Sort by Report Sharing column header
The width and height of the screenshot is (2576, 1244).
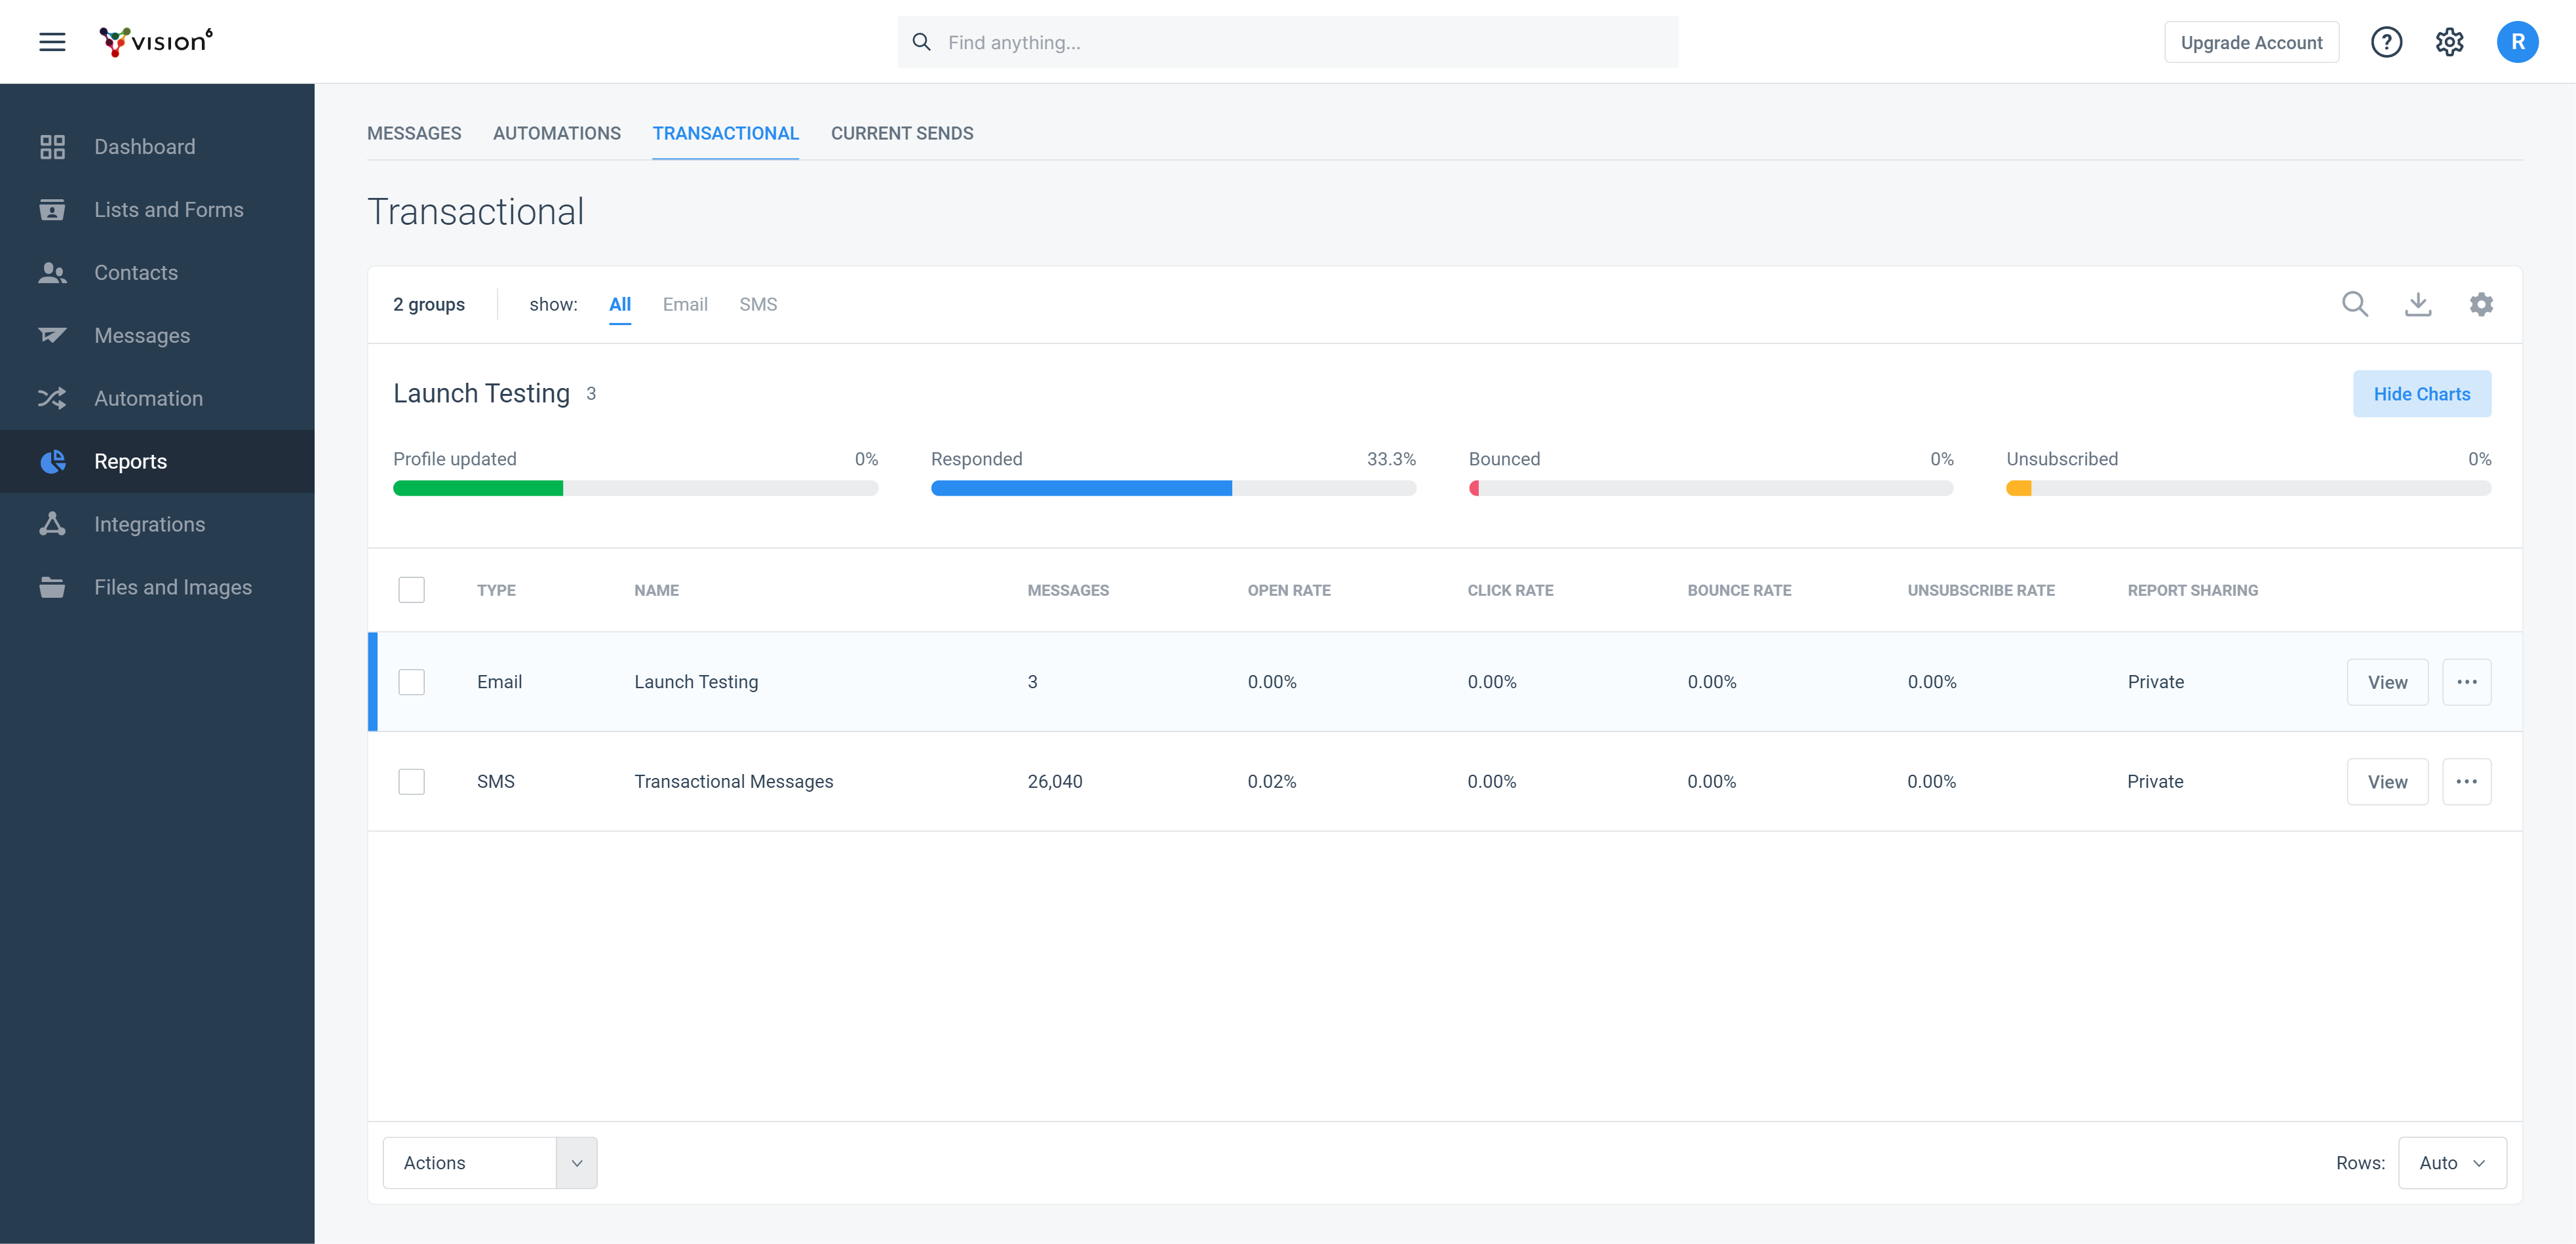(2192, 590)
